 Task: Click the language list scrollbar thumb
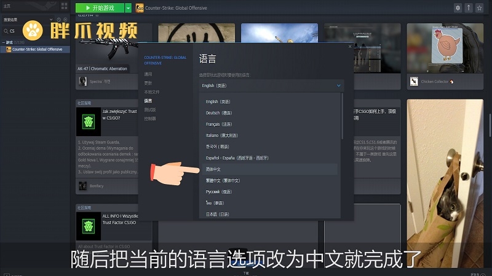pos(342,116)
